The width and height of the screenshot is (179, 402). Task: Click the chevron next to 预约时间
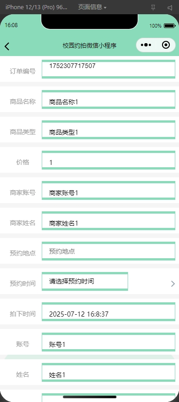[173, 283]
